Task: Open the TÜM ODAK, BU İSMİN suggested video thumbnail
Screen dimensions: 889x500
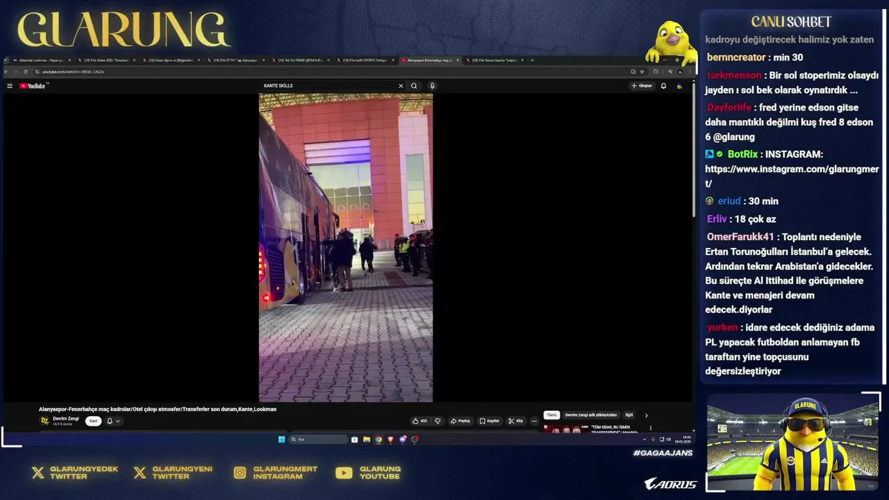Action: [565, 428]
